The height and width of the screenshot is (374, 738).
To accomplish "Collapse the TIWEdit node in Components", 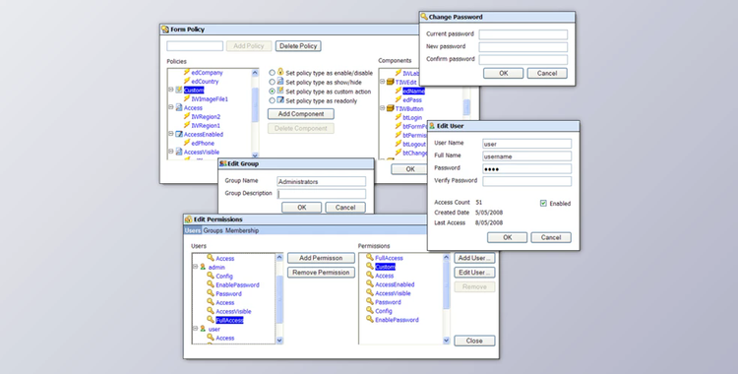I will 383,82.
